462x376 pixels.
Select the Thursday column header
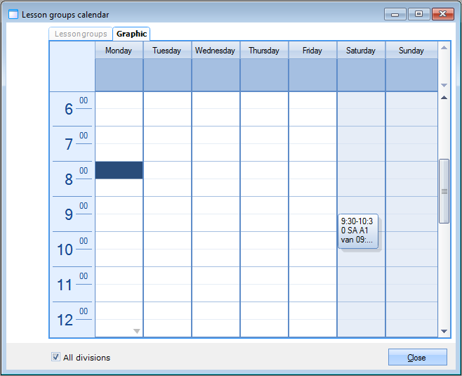click(264, 51)
